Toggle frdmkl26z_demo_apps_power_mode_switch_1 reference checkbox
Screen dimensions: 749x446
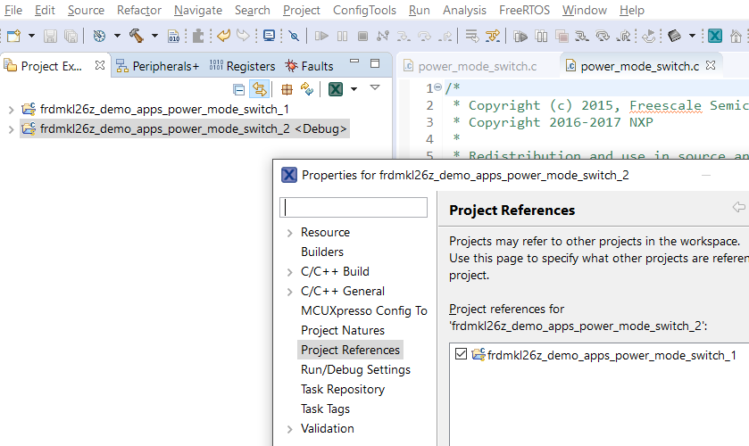coord(461,354)
